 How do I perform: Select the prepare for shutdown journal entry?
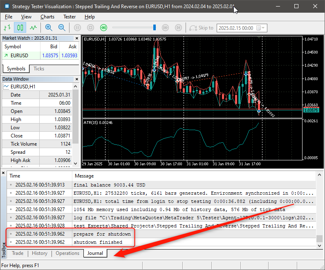(161, 234)
